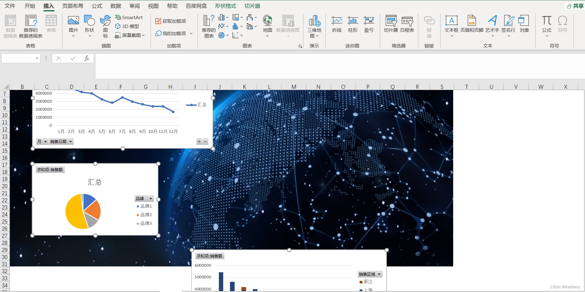
Task: Switch to the 页面布局 tab
Action: pyautogui.click(x=73, y=6)
